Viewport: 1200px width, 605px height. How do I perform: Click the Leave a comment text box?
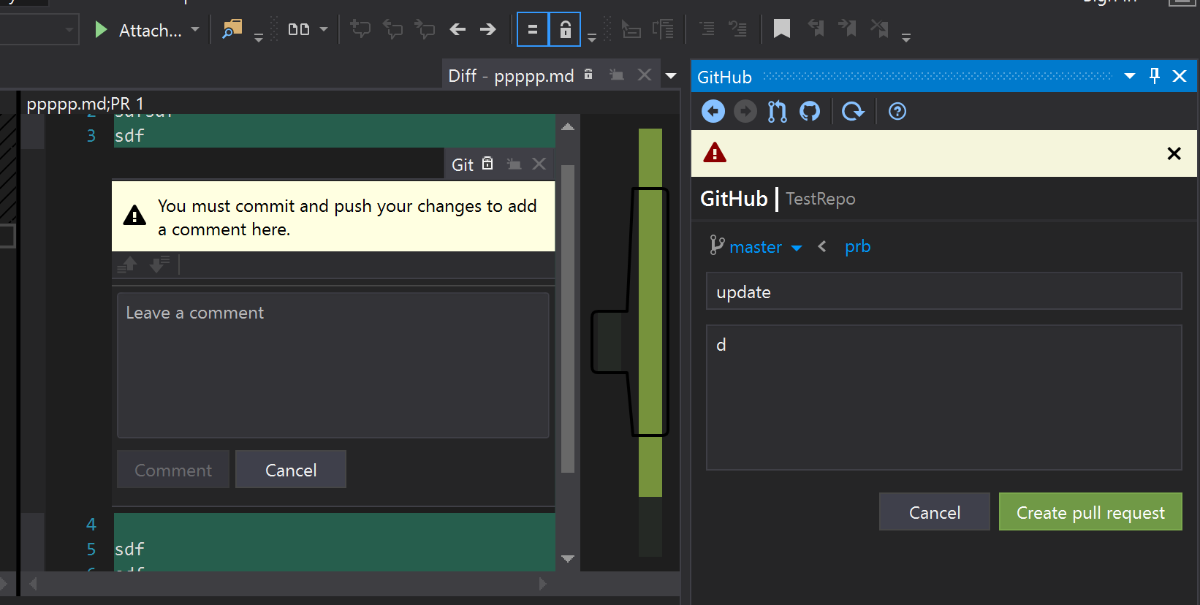[333, 365]
